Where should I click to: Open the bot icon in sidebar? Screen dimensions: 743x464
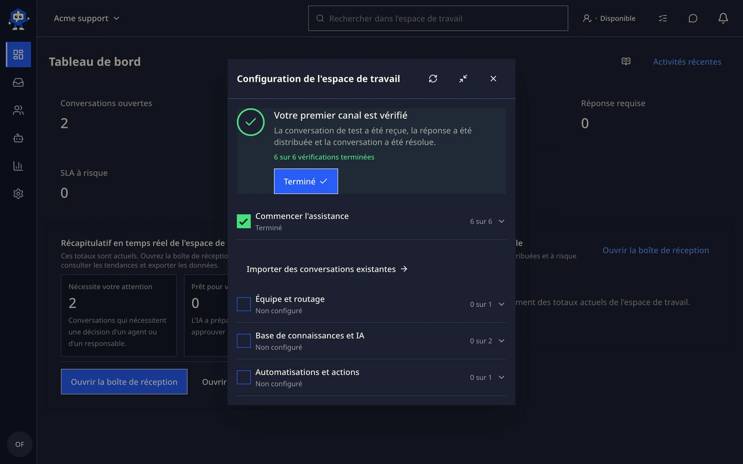pyautogui.click(x=18, y=138)
